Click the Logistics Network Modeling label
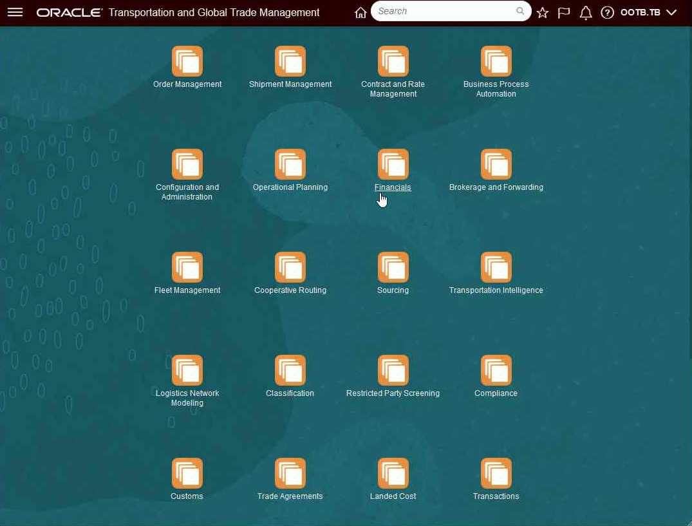Image resolution: width=692 pixels, height=526 pixels. pyautogui.click(x=187, y=398)
